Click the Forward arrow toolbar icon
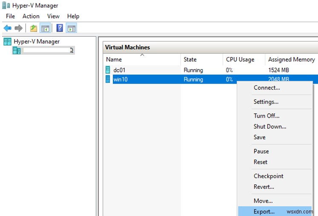The image size is (318, 216). pos(18,28)
